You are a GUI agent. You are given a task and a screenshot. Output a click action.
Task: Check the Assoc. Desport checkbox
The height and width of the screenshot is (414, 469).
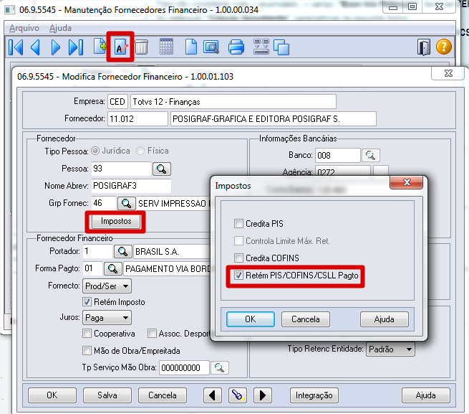152,334
